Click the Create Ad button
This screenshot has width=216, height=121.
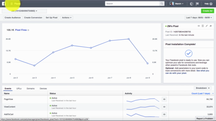pos(208,11)
